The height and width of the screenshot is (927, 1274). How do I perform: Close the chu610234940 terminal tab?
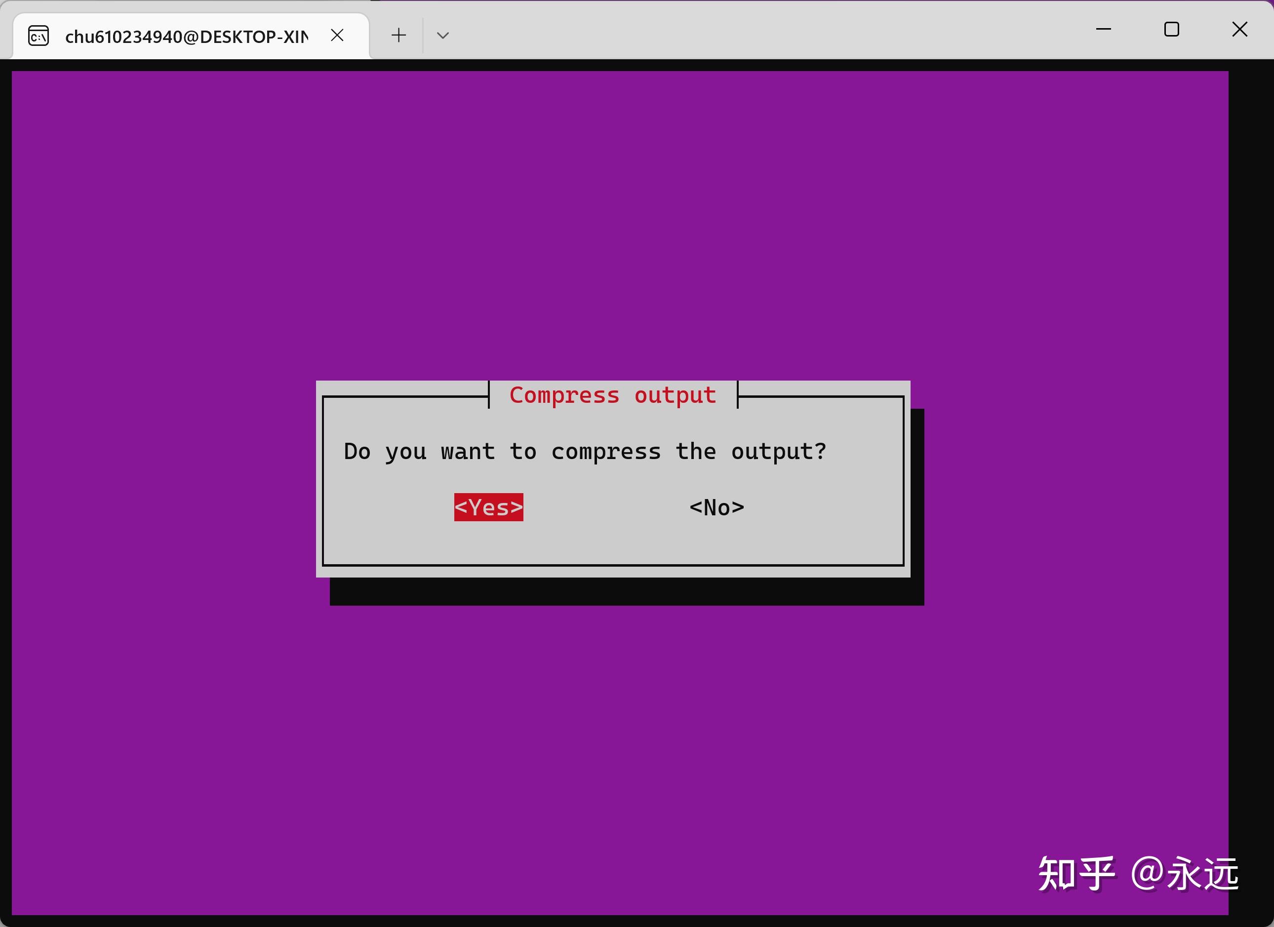coord(337,35)
